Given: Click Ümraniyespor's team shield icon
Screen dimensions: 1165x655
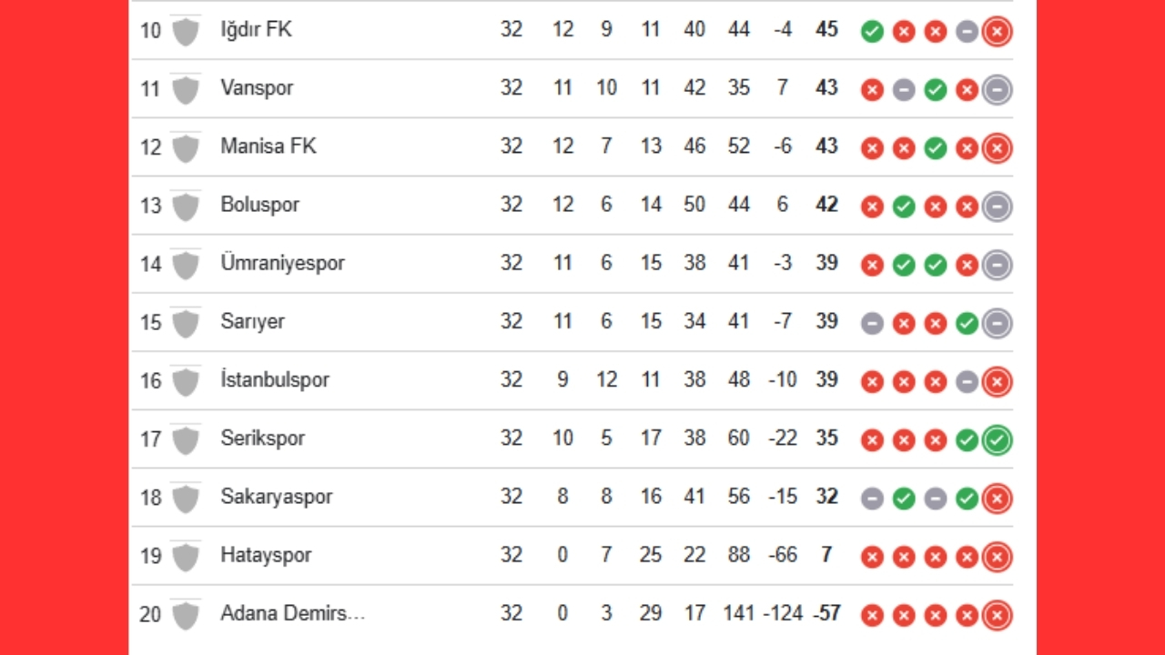Looking at the screenshot, I should click(x=186, y=264).
